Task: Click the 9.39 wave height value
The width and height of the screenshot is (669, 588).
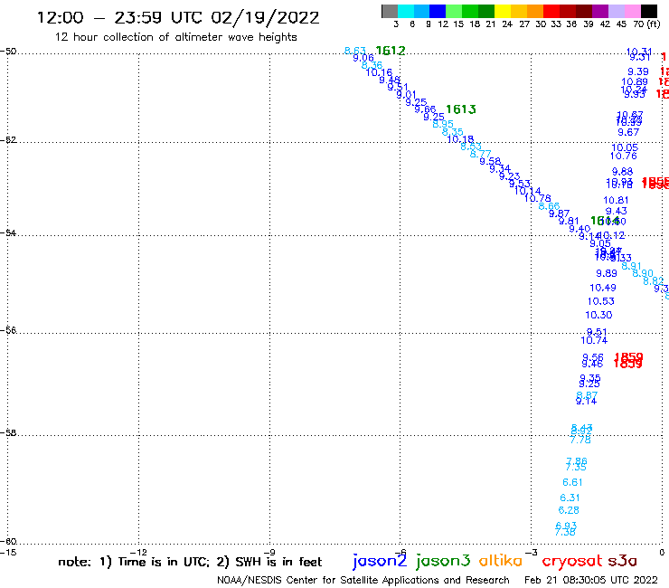Action: 638,71
